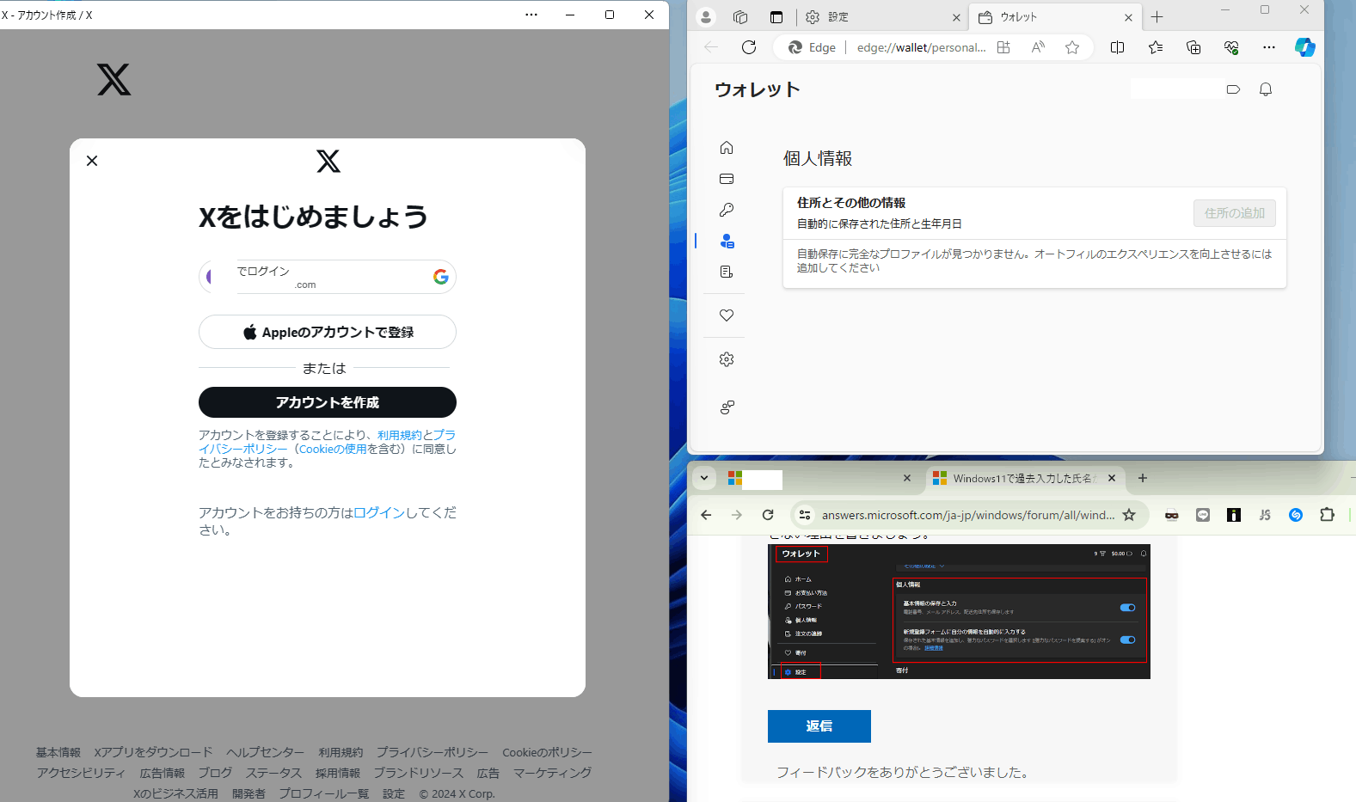Open wallet donations heart icon
This screenshot has height=802, width=1356.
tap(727, 315)
